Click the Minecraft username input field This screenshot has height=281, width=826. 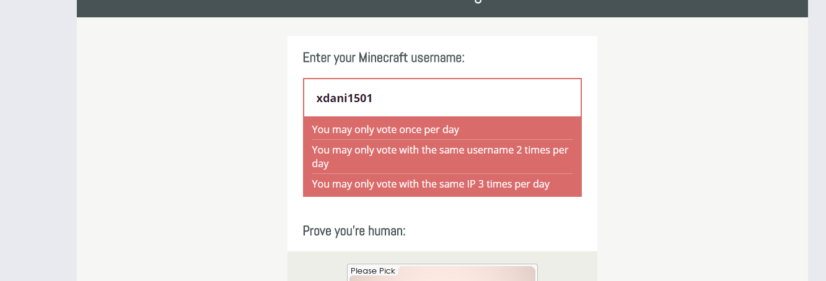click(471, 98)
